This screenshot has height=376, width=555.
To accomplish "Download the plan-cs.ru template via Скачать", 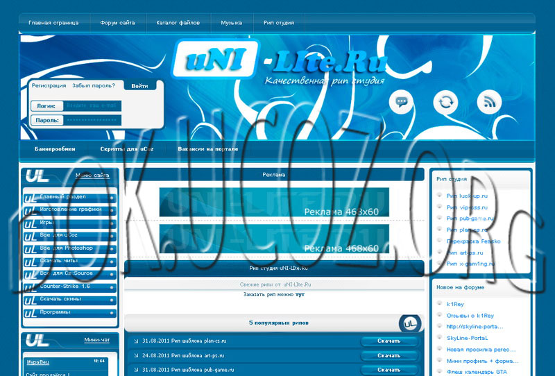I will tap(388, 341).
